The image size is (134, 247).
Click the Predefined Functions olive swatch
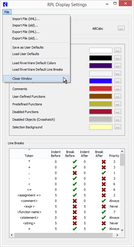(101, 104)
